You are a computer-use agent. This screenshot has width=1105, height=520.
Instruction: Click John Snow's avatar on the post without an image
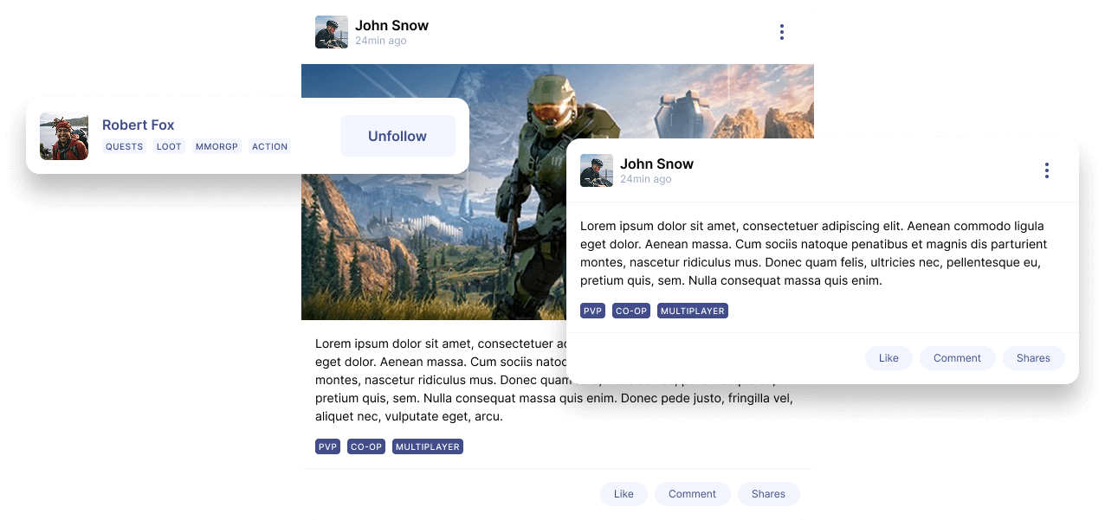click(x=597, y=170)
